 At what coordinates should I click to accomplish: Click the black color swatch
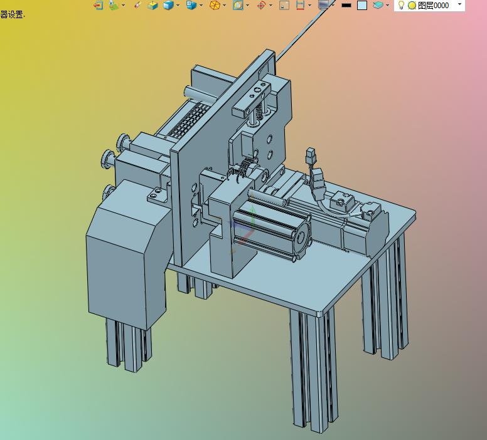coord(346,5)
